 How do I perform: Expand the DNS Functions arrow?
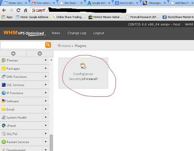click(46, 76)
